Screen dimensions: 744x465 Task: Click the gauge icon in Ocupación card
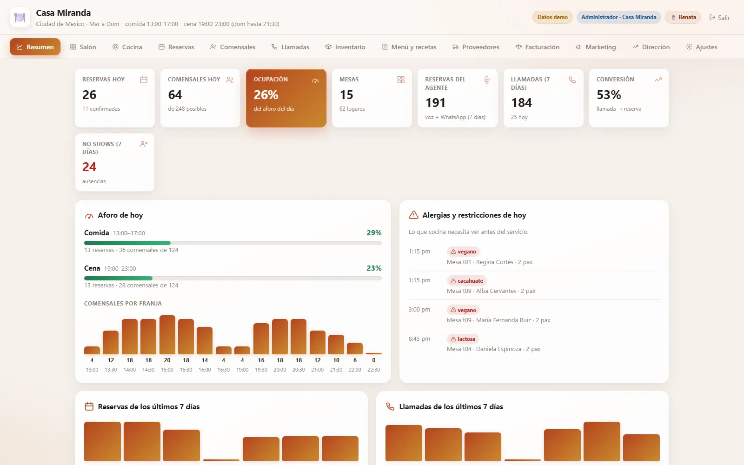click(x=315, y=80)
